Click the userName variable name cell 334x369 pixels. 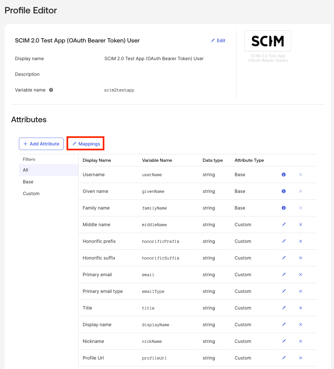[152, 175]
